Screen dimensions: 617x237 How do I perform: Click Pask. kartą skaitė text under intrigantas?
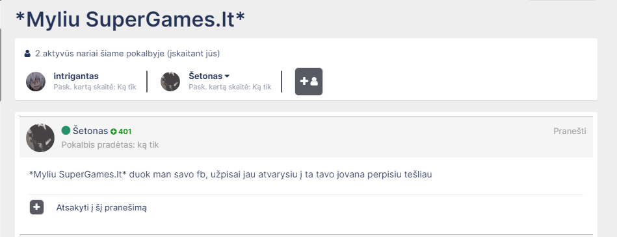95,87
